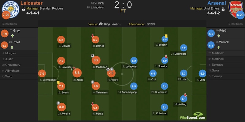Screen dimensions: 245x122
Task: Click the green sub-on arrow under Gray
Action: pos(12,36)
